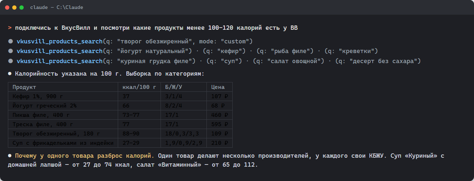The height and width of the screenshot is (181, 474).
Task: Select the 'Треска филе, 400 г' table cell
Action: click(x=63, y=124)
